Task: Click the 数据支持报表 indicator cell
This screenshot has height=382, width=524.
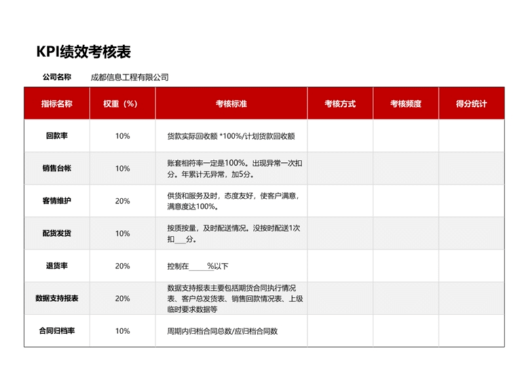Action: click(56, 298)
